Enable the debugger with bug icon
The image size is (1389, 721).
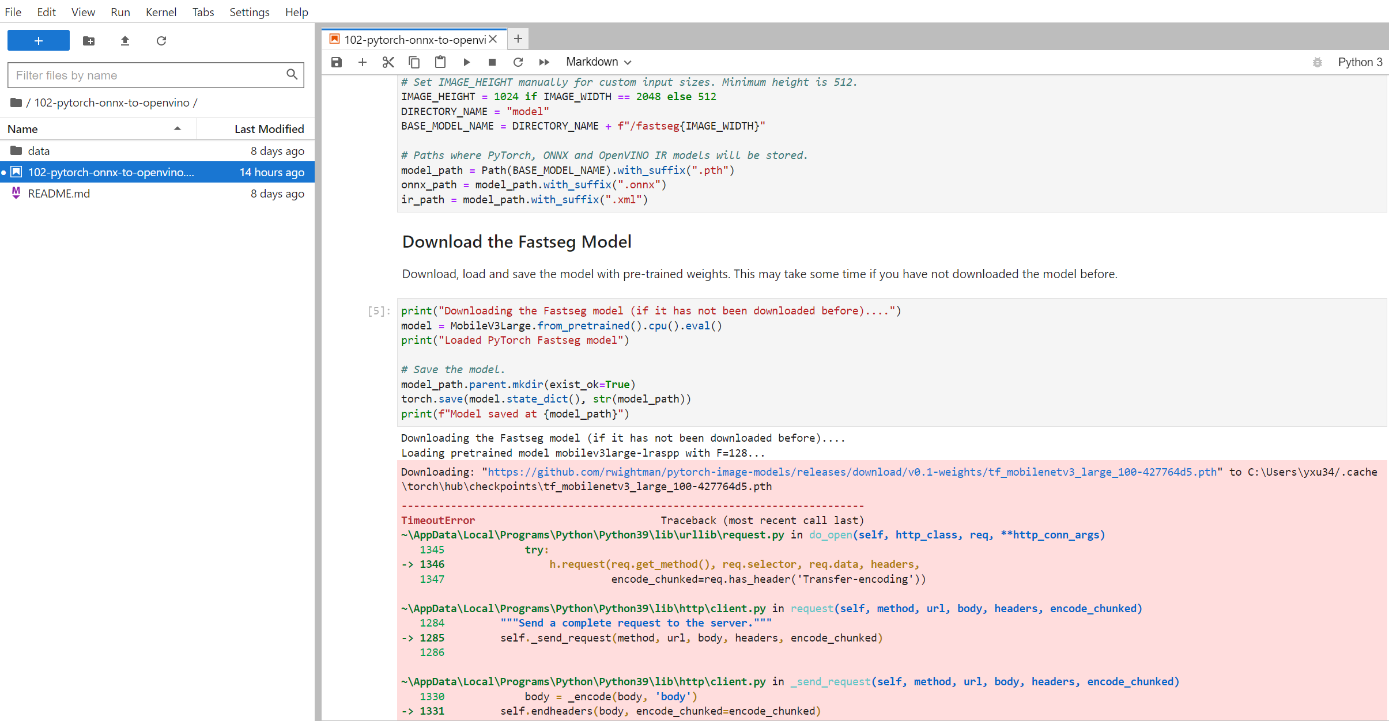point(1318,62)
